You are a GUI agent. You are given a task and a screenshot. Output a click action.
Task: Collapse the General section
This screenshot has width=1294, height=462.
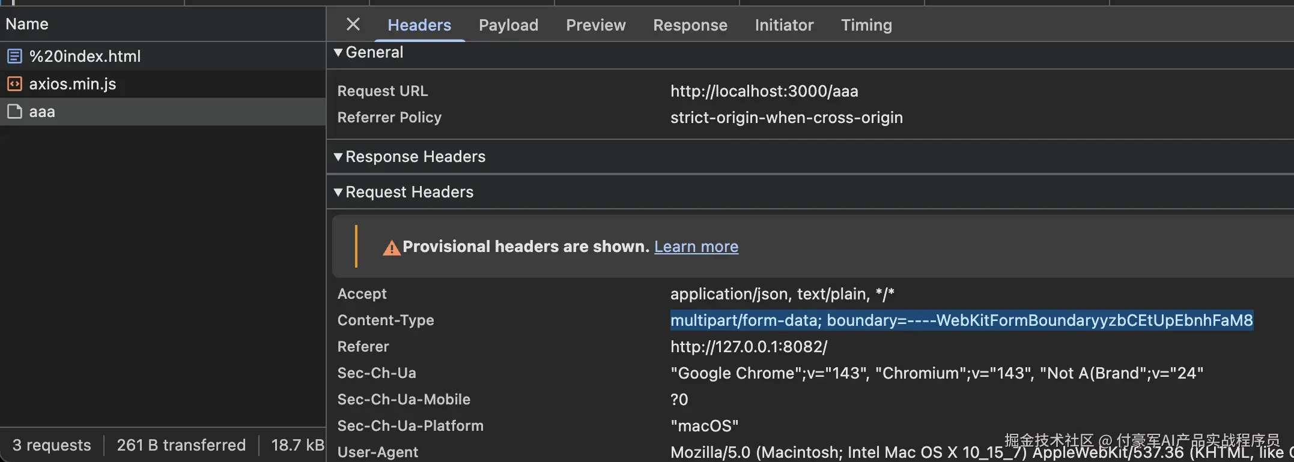tap(338, 52)
